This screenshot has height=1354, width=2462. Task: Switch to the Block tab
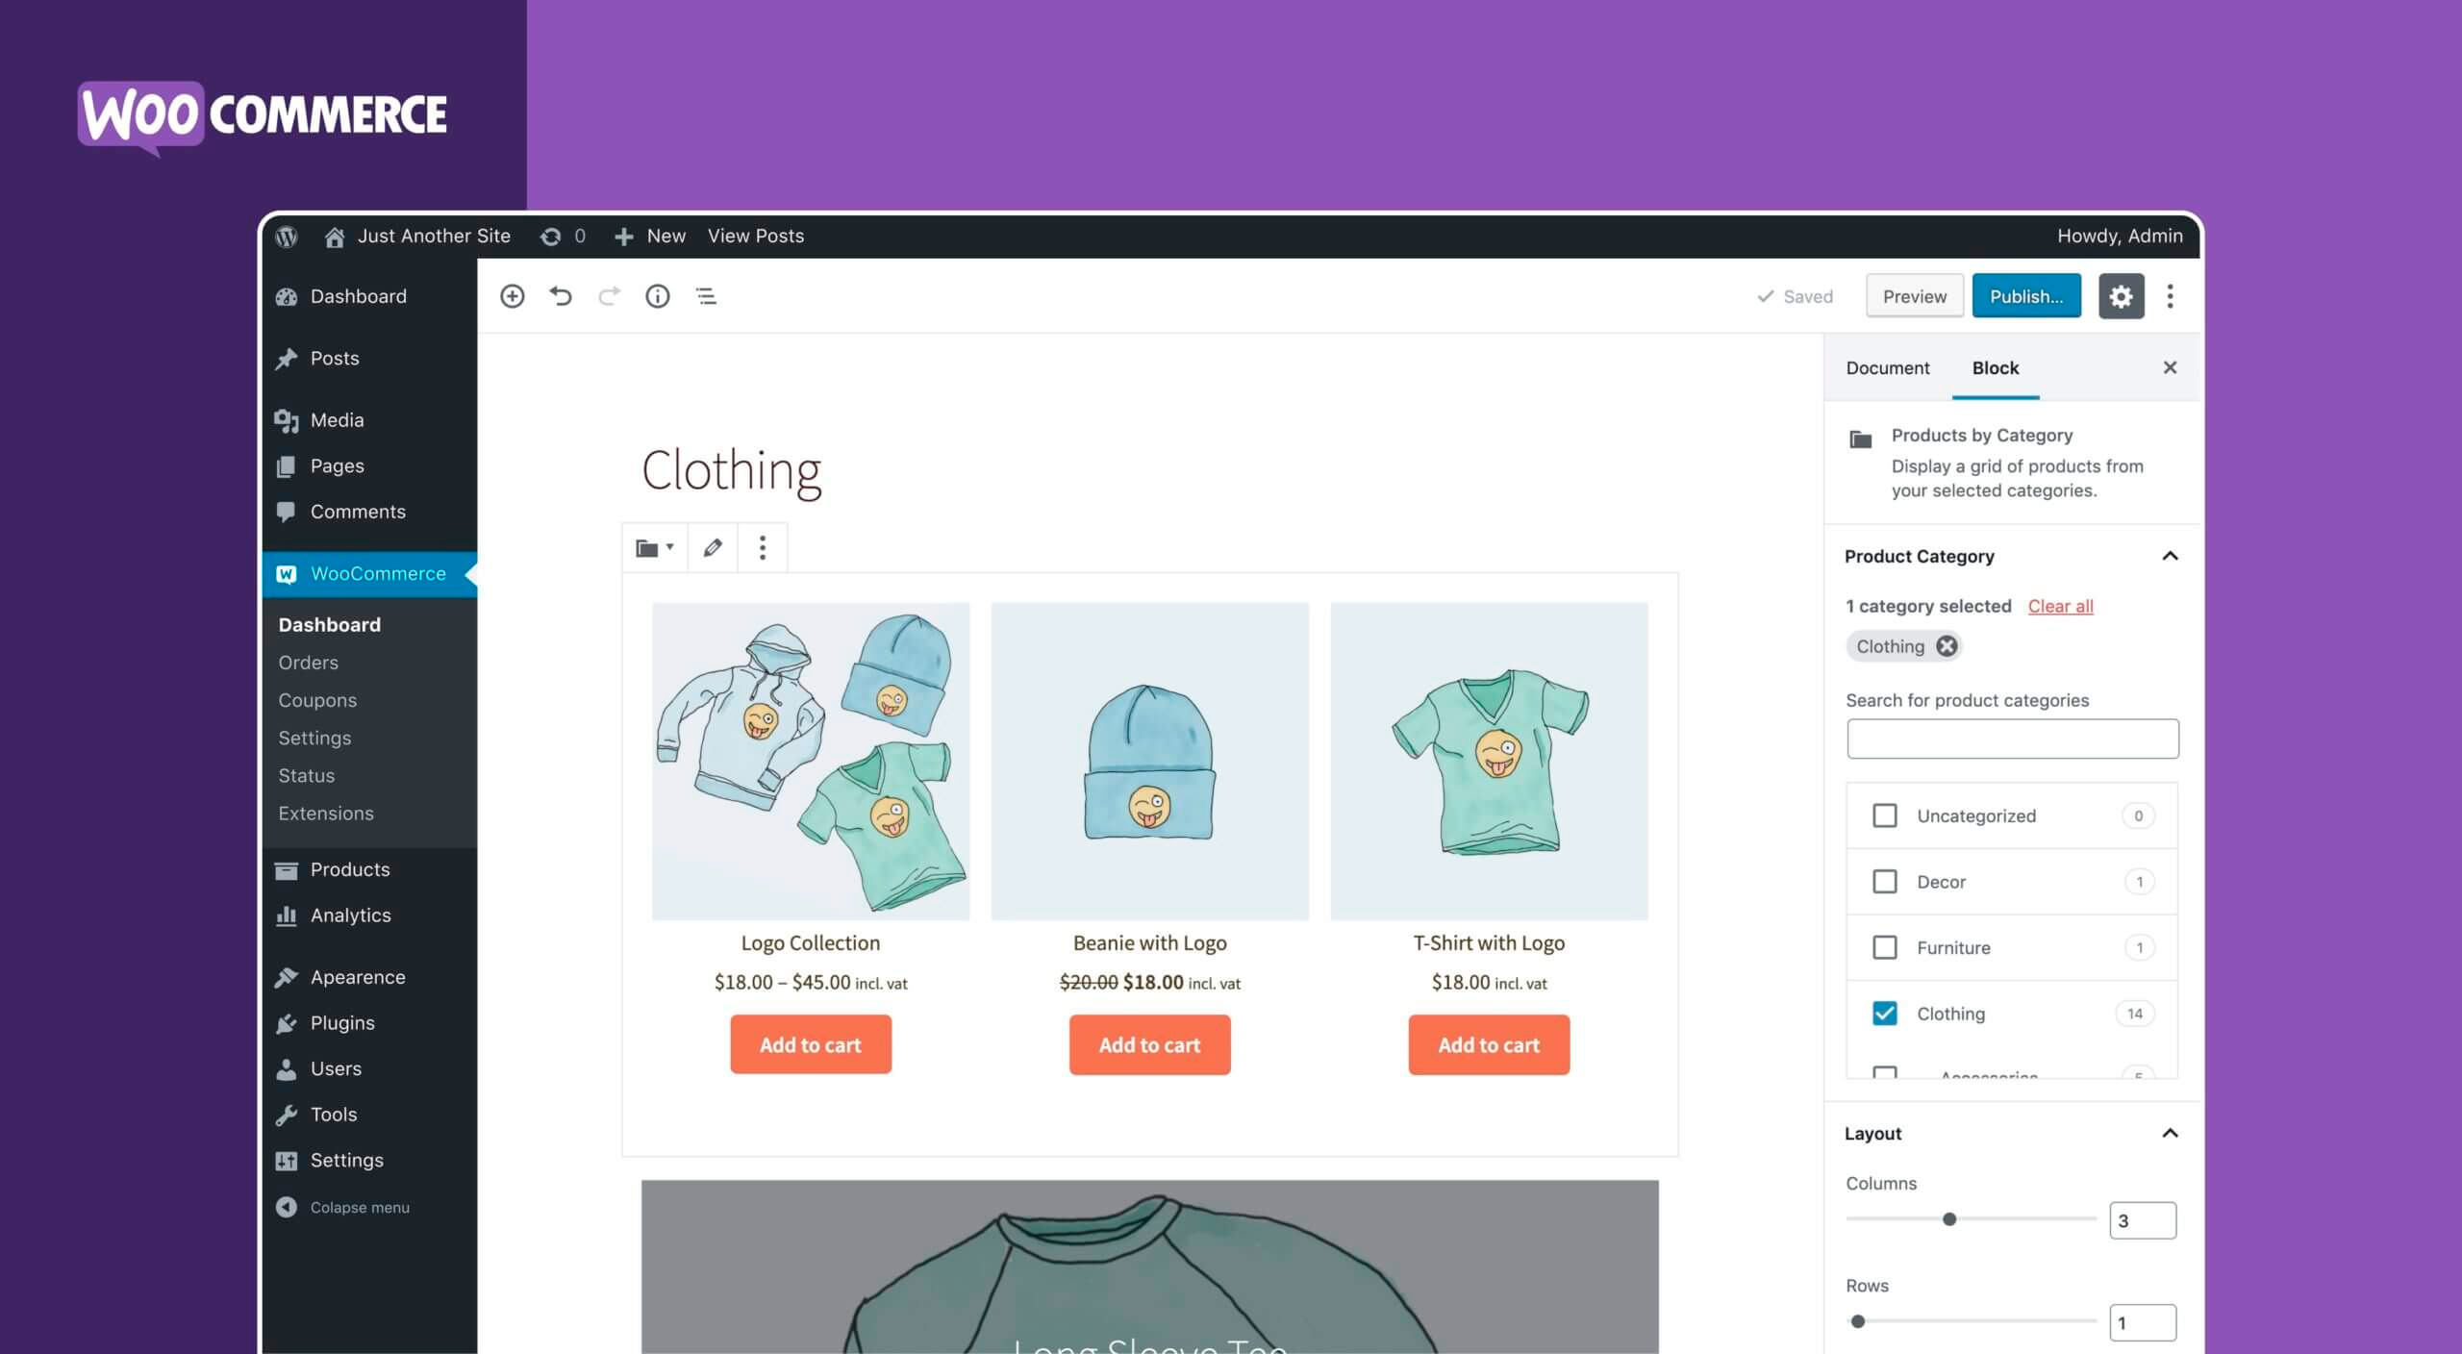(x=1996, y=366)
